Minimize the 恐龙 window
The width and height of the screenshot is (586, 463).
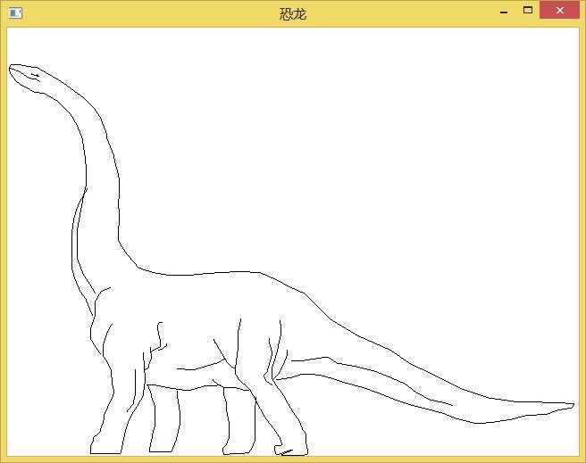coord(504,12)
